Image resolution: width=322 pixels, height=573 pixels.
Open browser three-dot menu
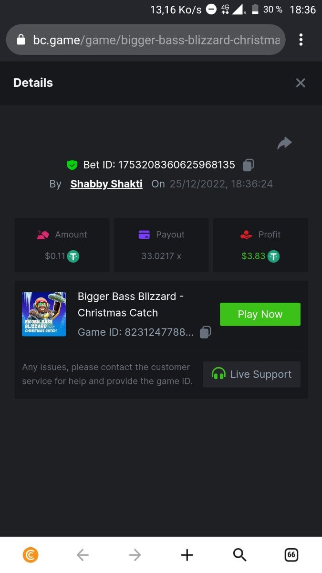click(301, 39)
